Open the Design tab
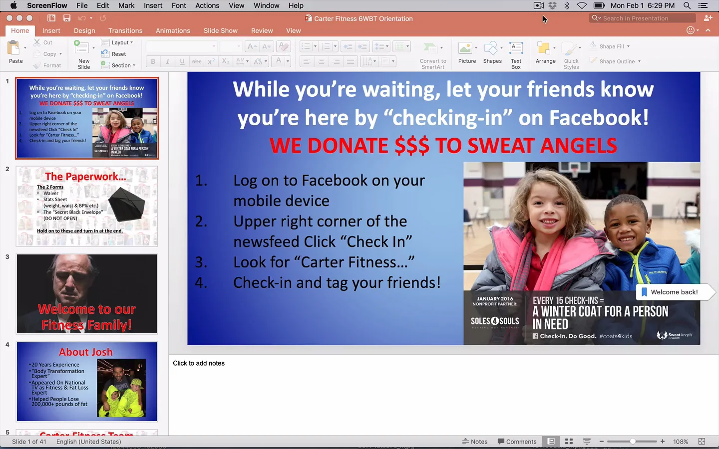Viewport: 719px width, 449px height. [x=84, y=30]
